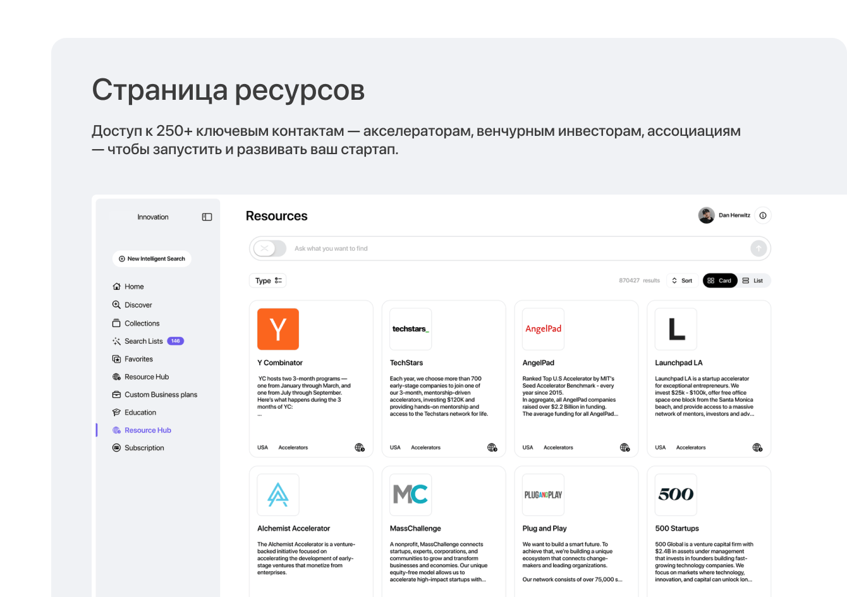The height and width of the screenshot is (597, 847).
Task: Open the Plug and Play card title
Action: [x=545, y=528]
